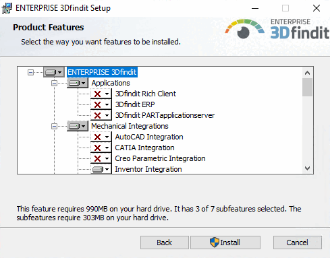Open install-state dropdown for CATIA Integration
This screenshot has height=258, width=330.
coord(101,148)
